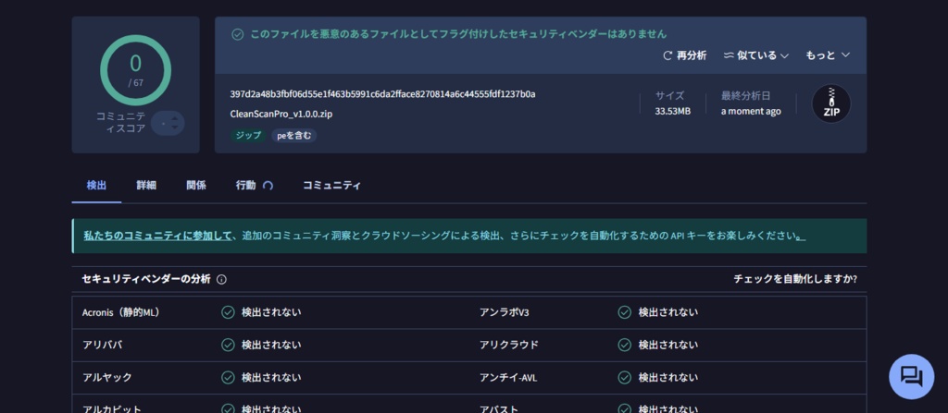Click アリクラウド row undetected check icon

[x=625, y=345]
